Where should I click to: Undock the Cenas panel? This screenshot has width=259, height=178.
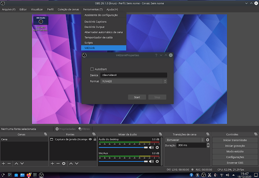click(45, 134)
